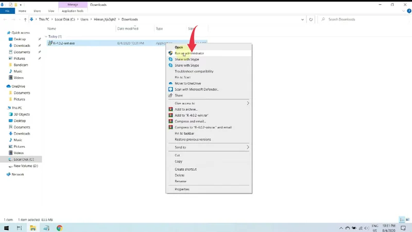Sort files by the Name column header
The height and width of the screenshot is (232, 412).
click(51, 29)
